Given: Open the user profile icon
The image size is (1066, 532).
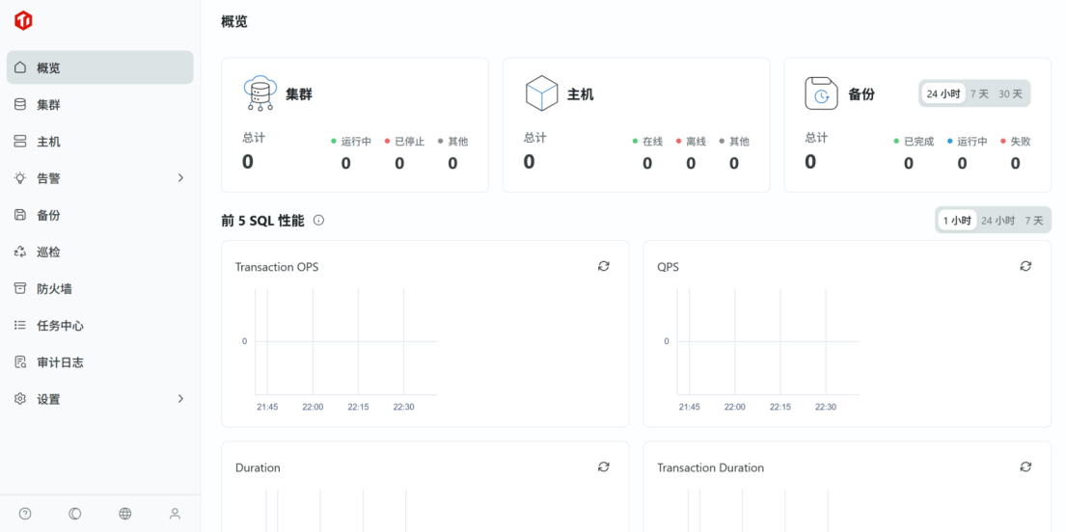Looking at the screenshot, I should (175, 514).
